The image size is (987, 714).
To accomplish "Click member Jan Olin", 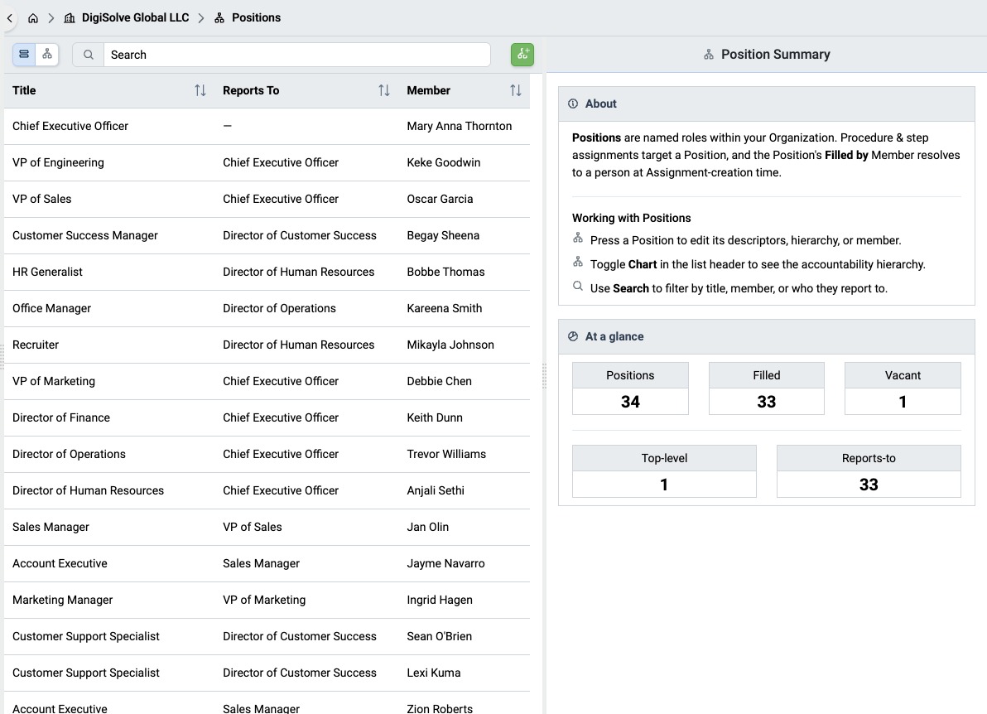I will 427,527.
